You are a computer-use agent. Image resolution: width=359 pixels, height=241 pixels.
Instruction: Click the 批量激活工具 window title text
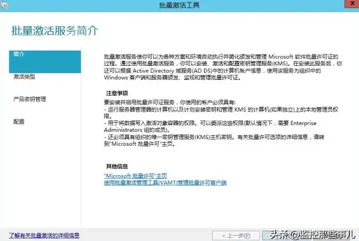(179, 5)
